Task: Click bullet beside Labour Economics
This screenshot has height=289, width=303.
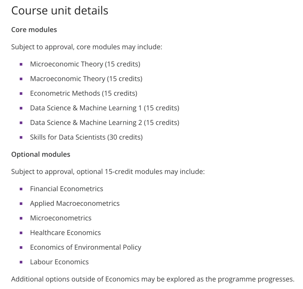Action: (21, 262)
